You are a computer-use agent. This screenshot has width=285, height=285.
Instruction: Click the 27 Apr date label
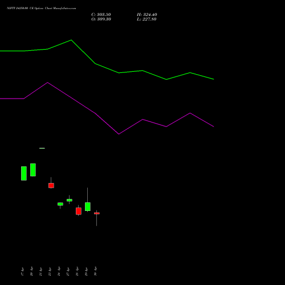(x=68, y=271)
